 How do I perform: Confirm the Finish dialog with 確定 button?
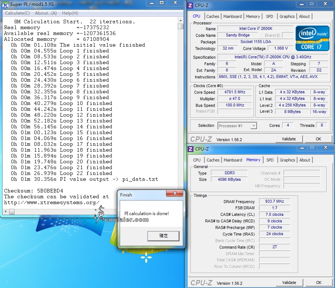point(163,236)
